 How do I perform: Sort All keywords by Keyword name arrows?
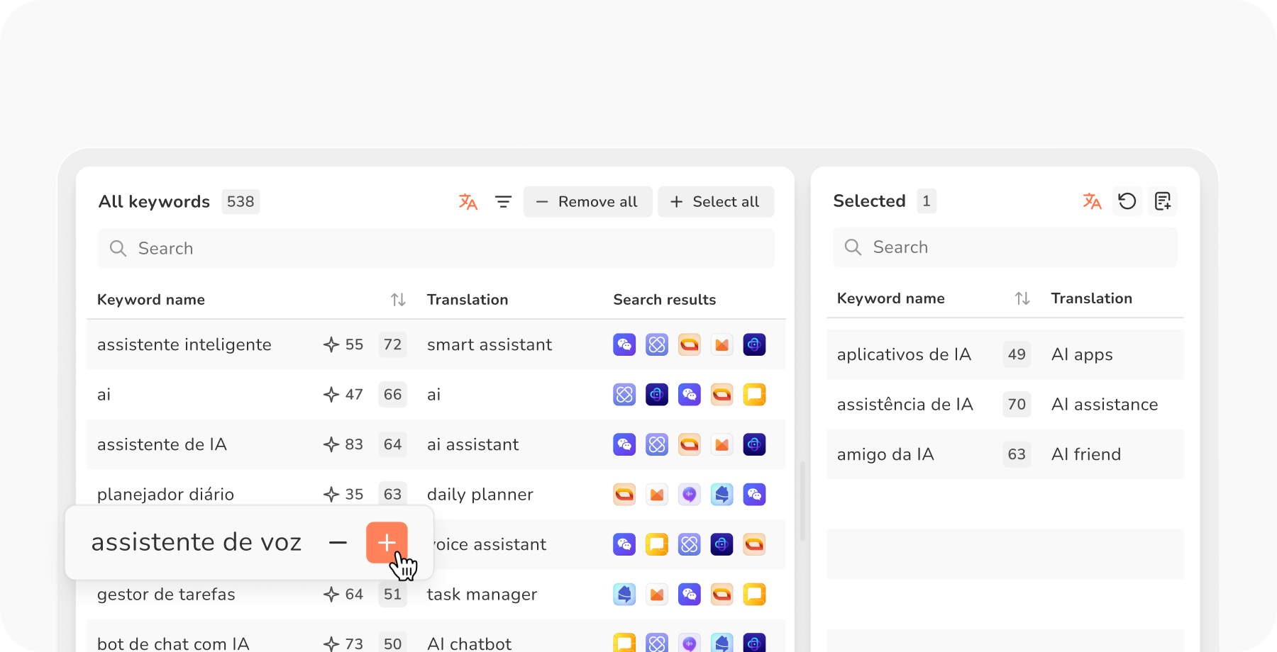(398, 300)
